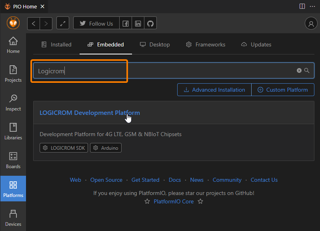Open the LinkedIn page icon
The width and height of the screenshot is (320, 231).
click(138, 24)
